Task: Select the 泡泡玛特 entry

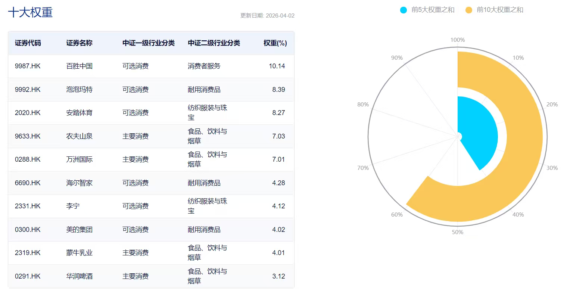Action: point(80,89)
